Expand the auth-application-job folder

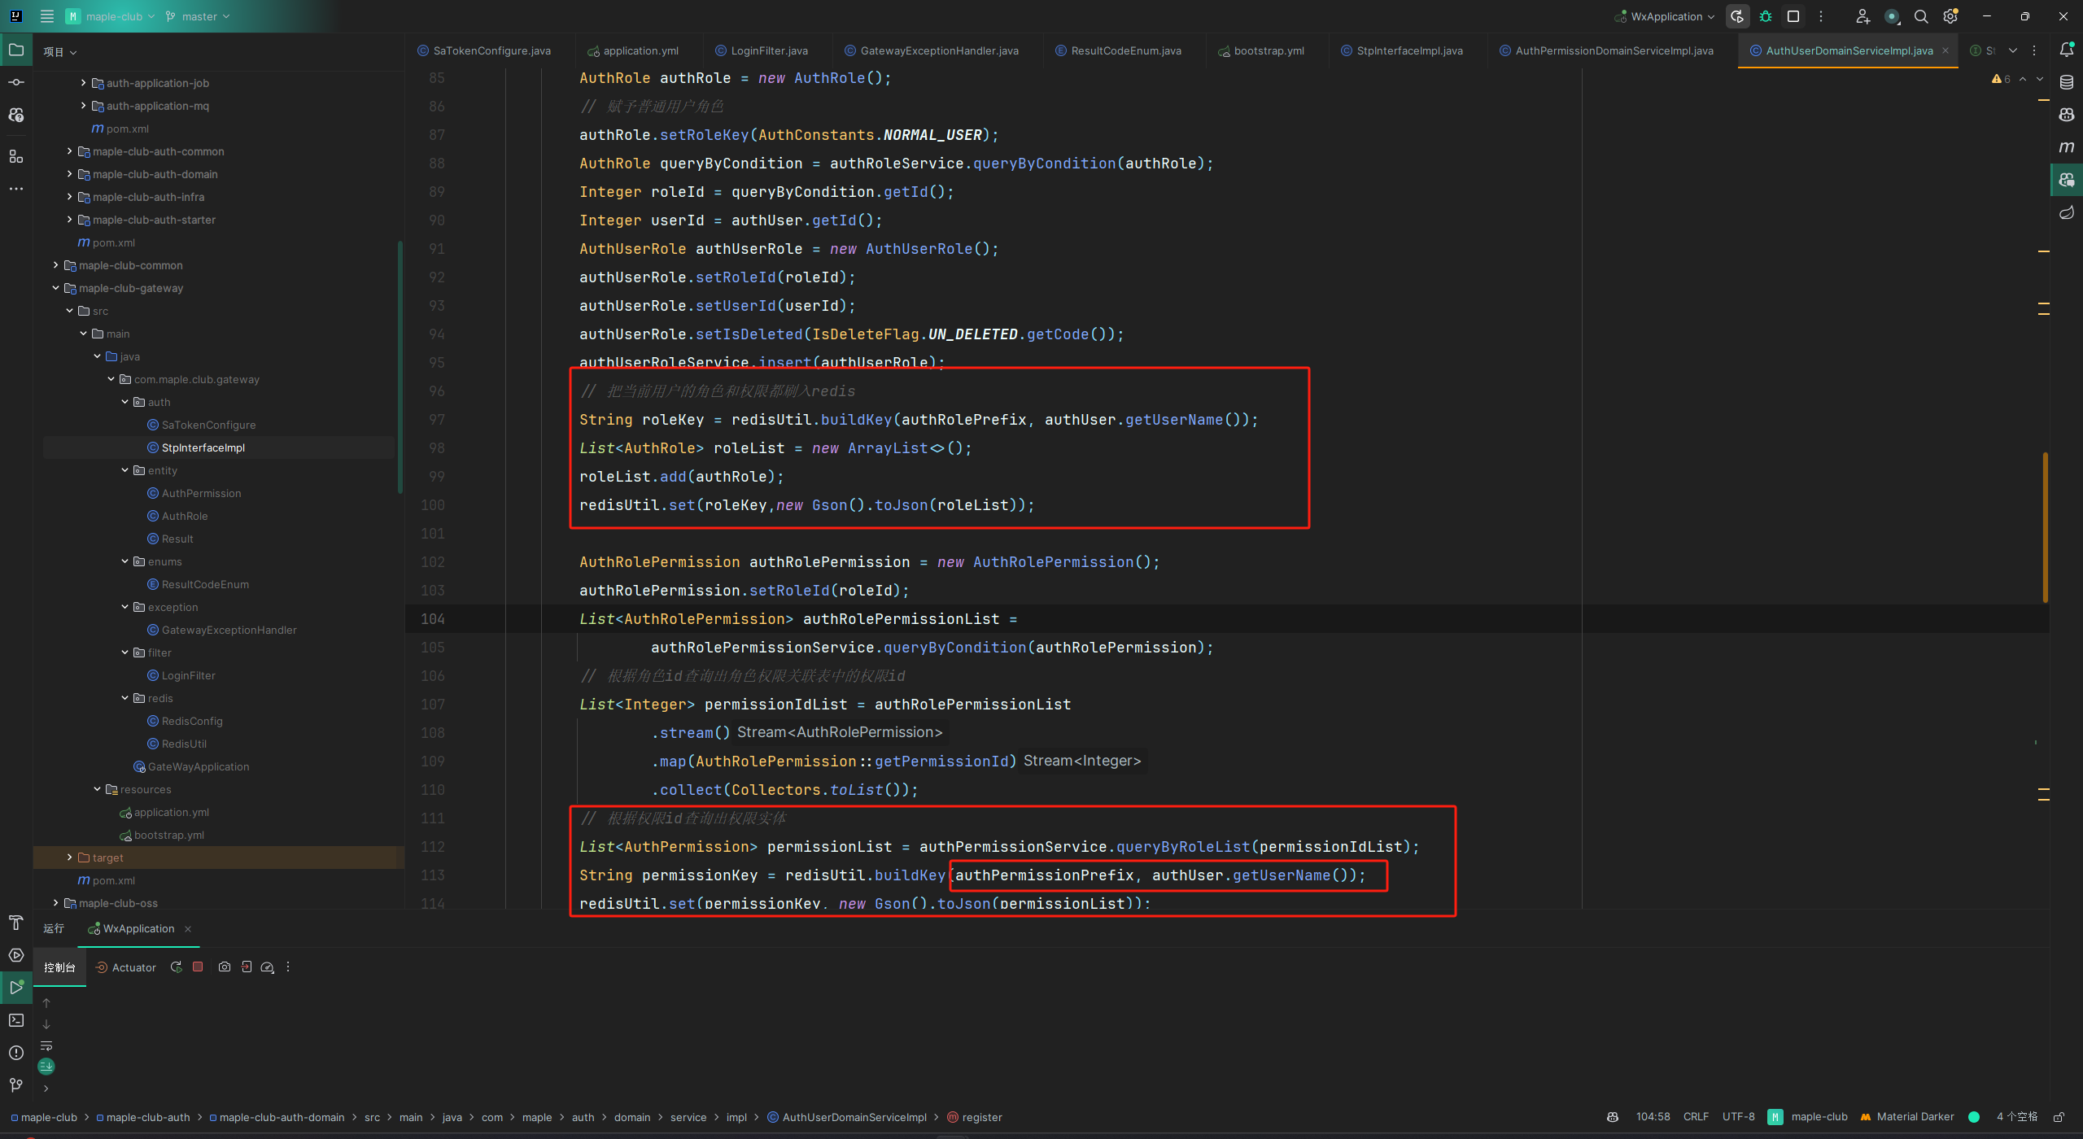pyautogui.click(x=83, y=83)
